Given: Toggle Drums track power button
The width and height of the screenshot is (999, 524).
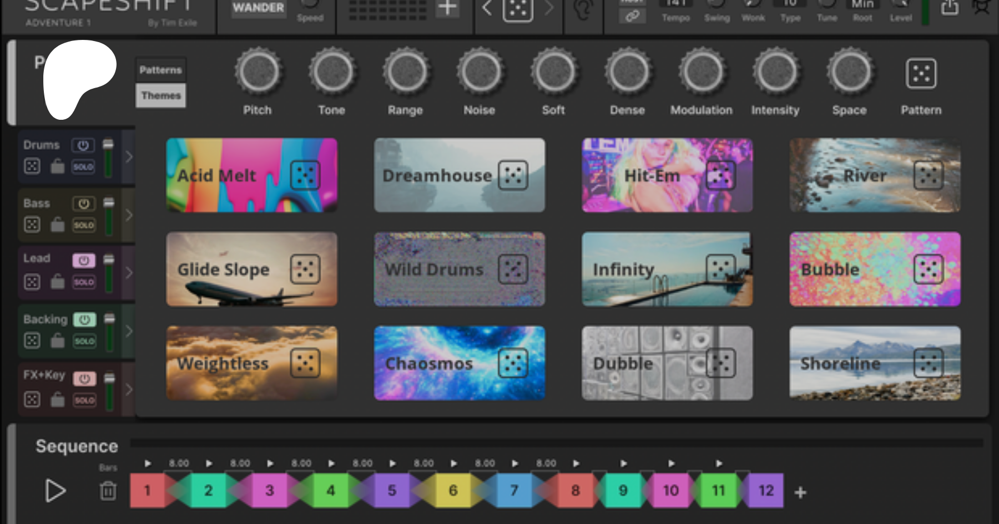Looking at the screenshot, I should (x=83, y=145).
